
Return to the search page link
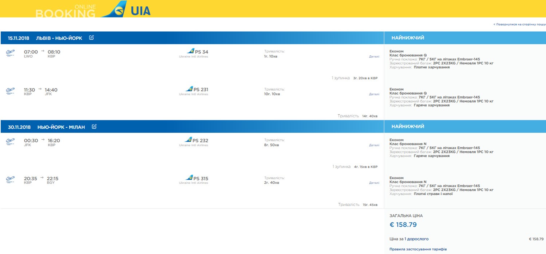tap(519, 24)
